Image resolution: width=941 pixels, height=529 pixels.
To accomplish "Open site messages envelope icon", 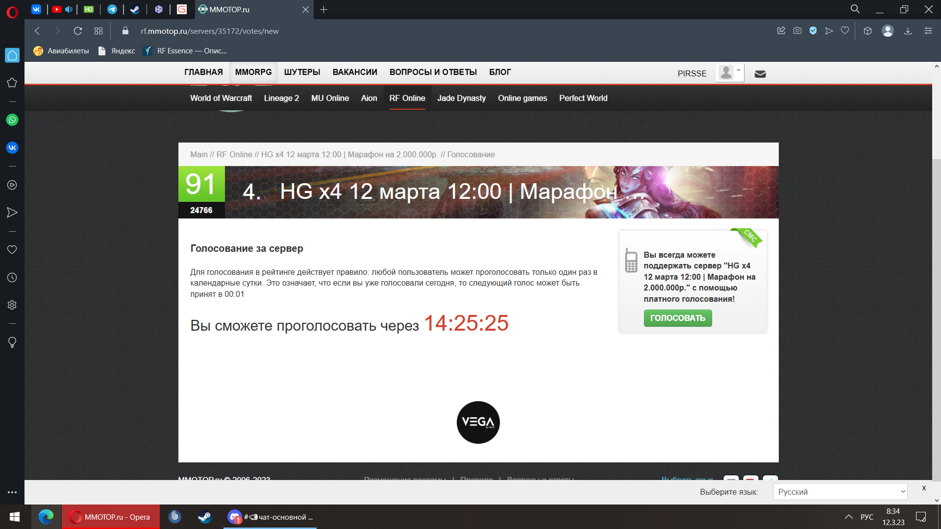I will pyautogui.click(x=760, y=74).
